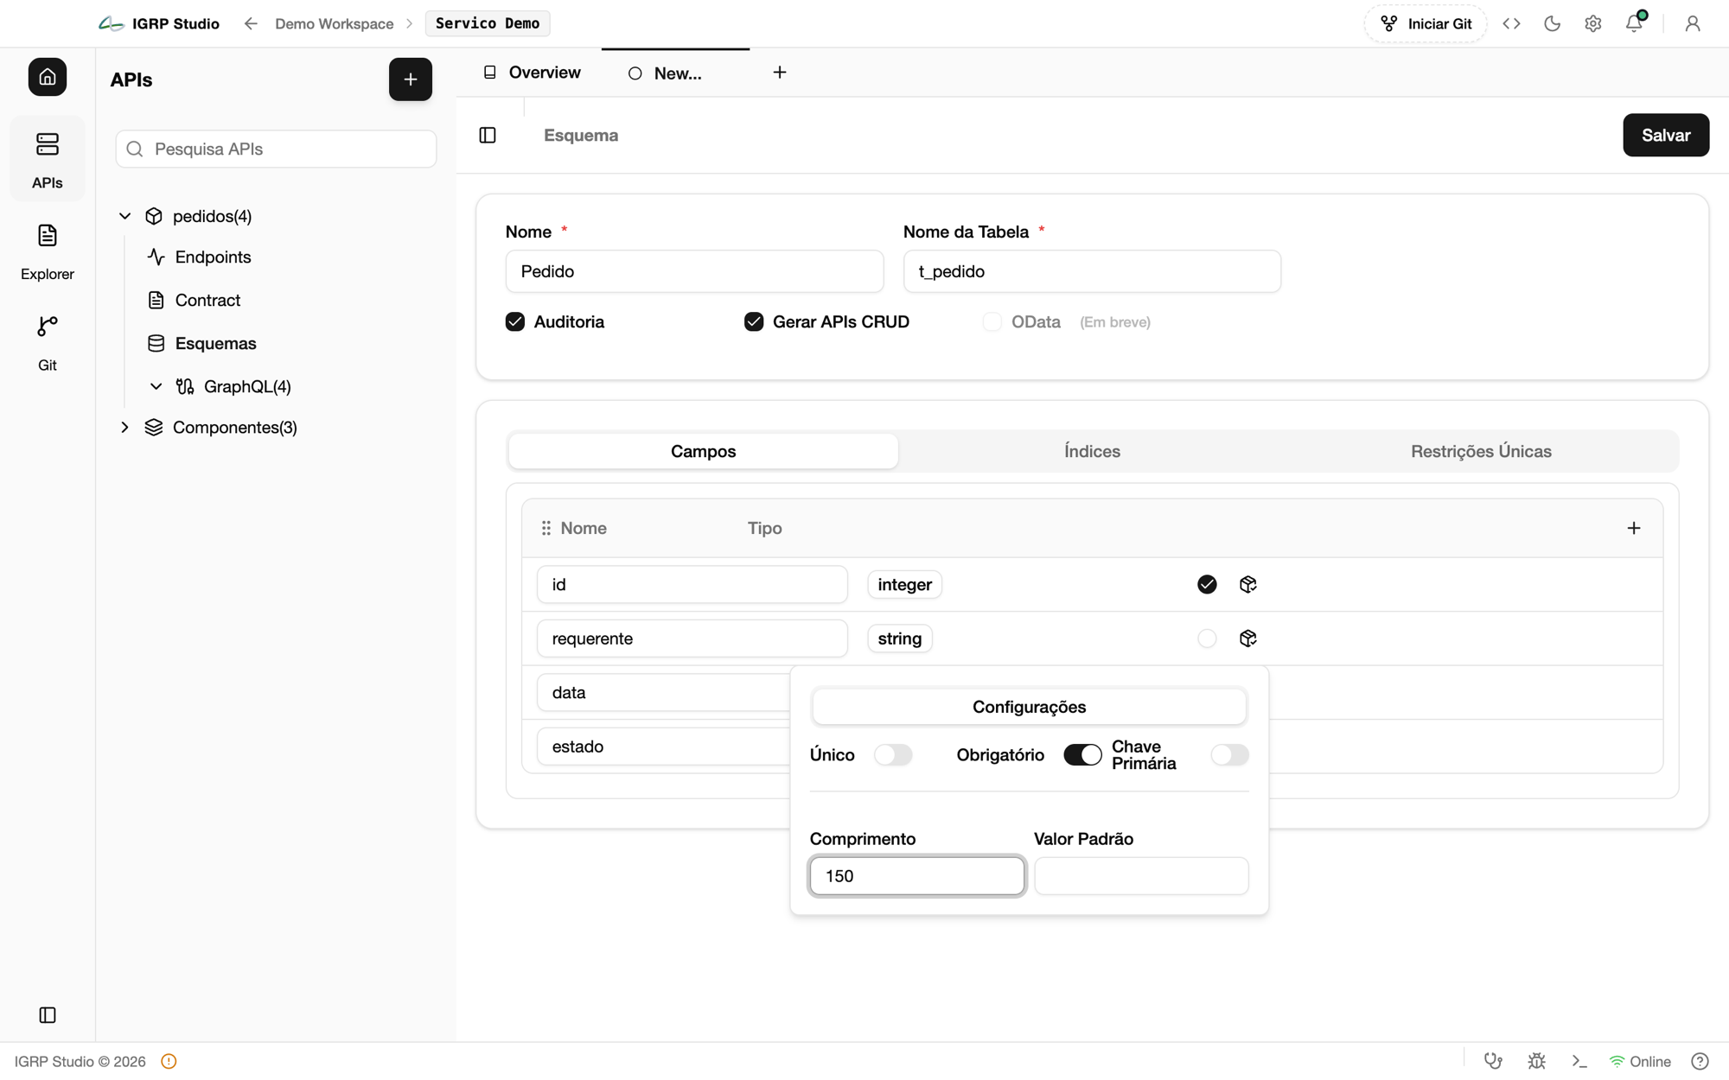This screenshot has height=1080, width=1729.
Task: Add a new API with plus button
Action: 411,79
